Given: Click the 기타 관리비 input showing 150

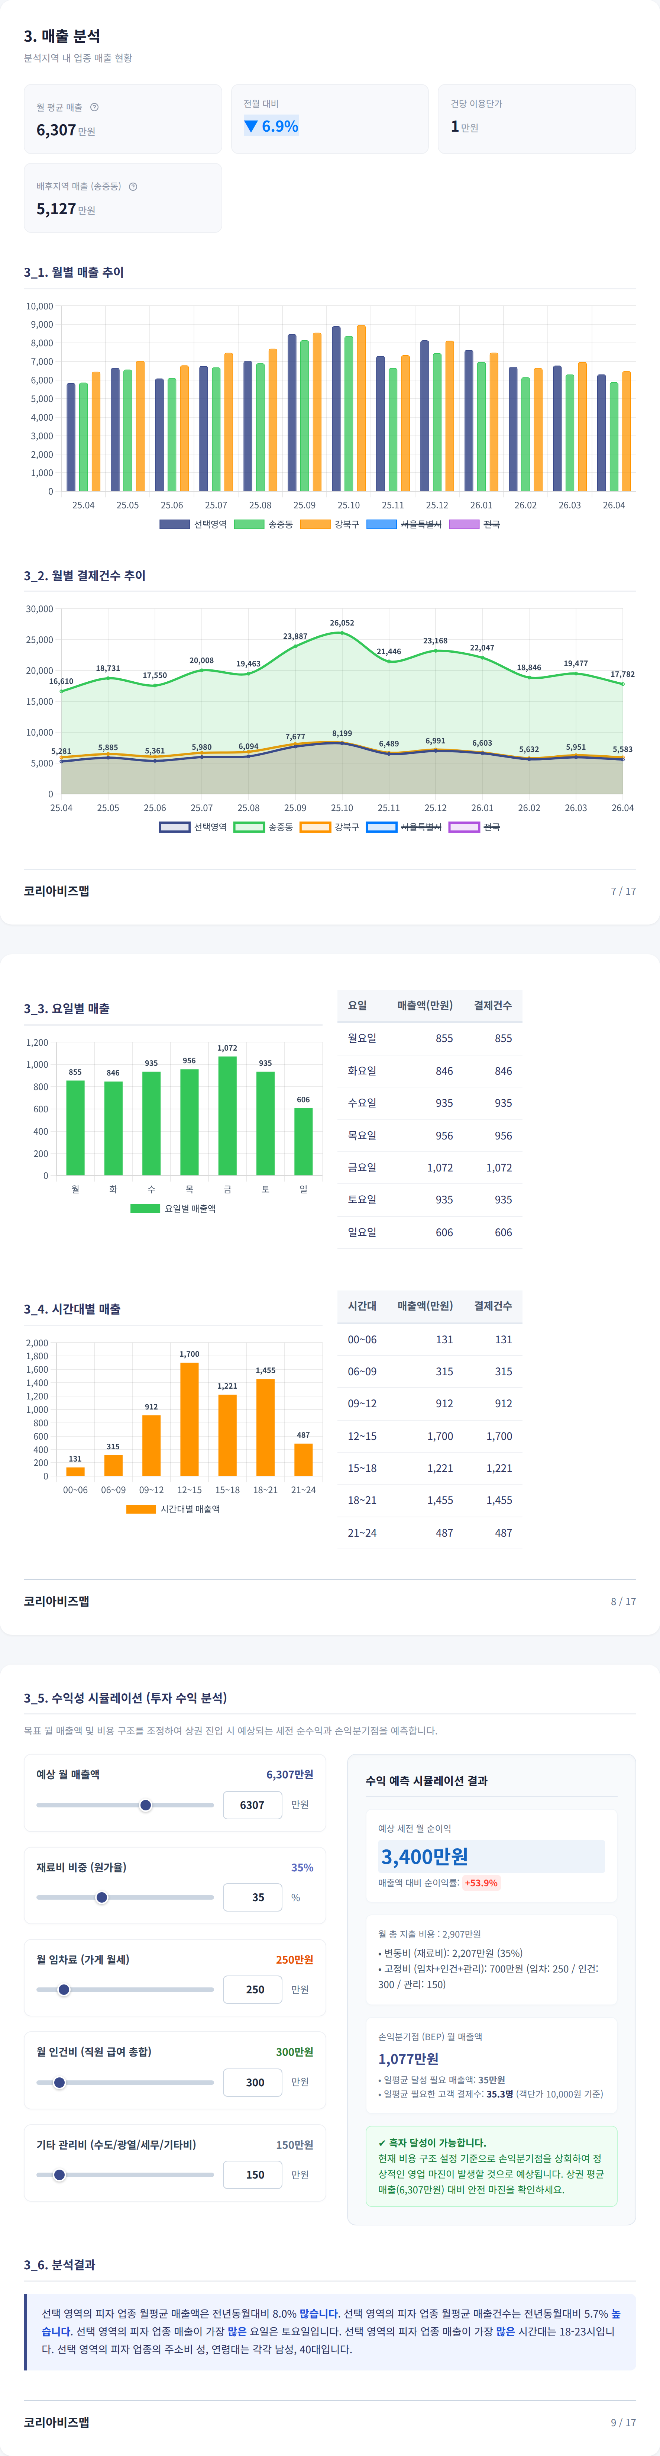Looking at the screenshot, I should 252,2175.
